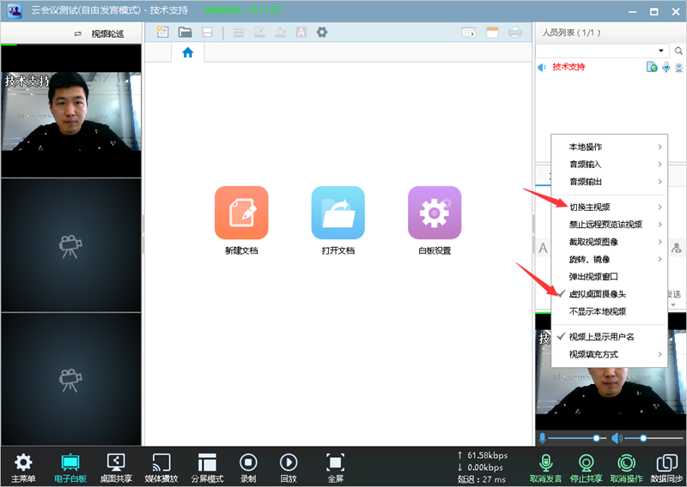Expand 截取视频图像 submenu
This screenshot has width=687, height=487.
(609, 242)
